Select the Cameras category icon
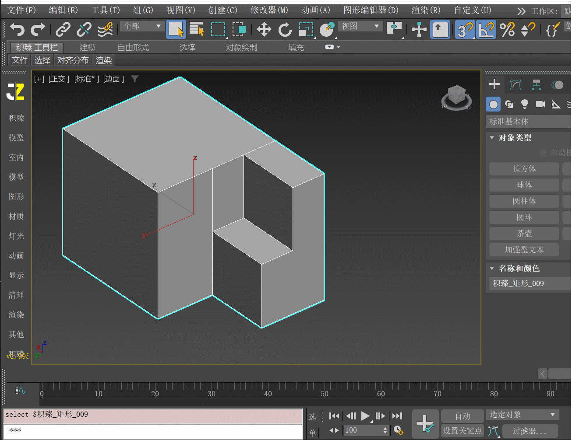 (540, 104)
